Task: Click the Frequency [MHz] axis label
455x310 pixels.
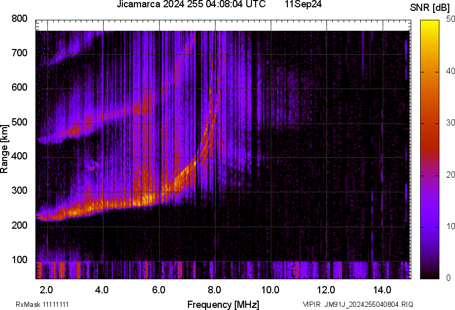Action: click(223, 304)
